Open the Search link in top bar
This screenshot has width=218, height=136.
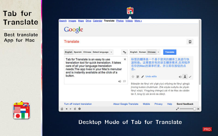[x=63, y=21]
